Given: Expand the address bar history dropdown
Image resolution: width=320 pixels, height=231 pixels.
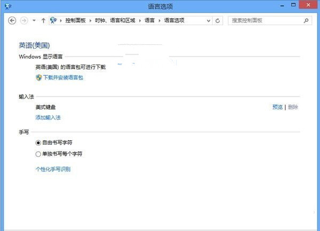Looking at the screenshot, I should click(209, 21).
